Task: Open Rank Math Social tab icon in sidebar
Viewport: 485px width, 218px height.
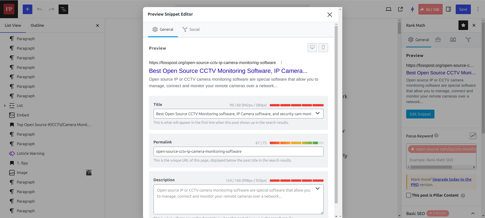Action: pos(468,40)
